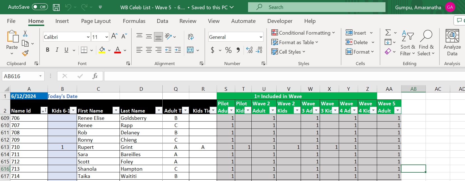The image size is (465, 181).
Task: Decrease font size with the small A icon
Action: pyautogui.click(x=124, y=36)
